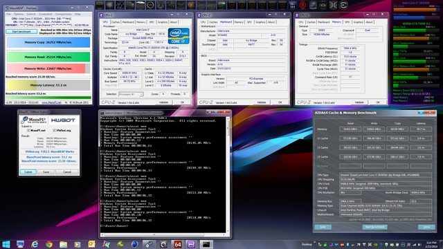Viewport: 443px width, 249px height.
Task: Click OK in the CPU-Z Mainboard window
Action: [280, 102]
